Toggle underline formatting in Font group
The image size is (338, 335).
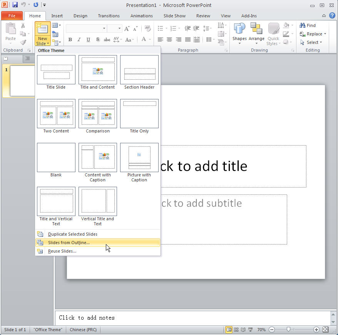point(88,40)
